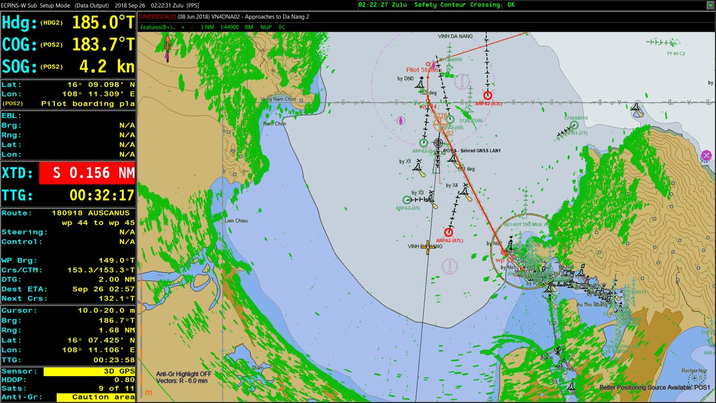Click the Anti-Gr Highlight OFF label
Screen dimensions: 716x403
pos(183,374)
